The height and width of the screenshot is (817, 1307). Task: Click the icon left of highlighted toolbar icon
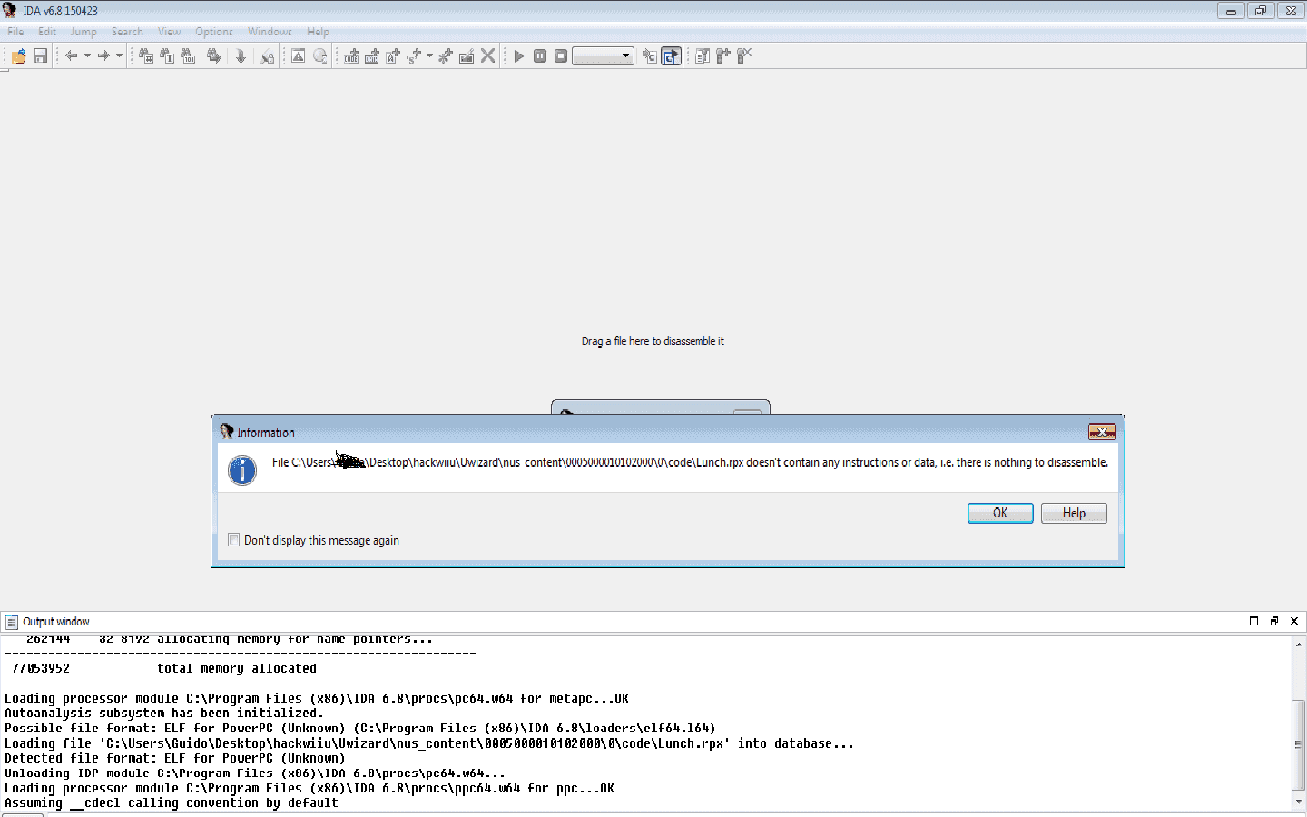(649, 55)
